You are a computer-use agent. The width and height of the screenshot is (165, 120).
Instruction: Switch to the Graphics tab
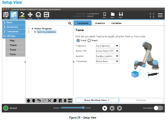[100, 23]
